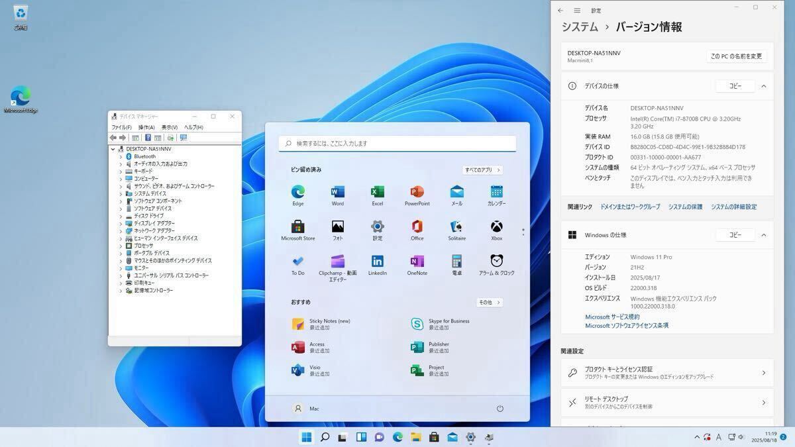Open プロダクト キーとライセンス認証 settings
The image size is (795, 447).
click(x=667, y=373)
